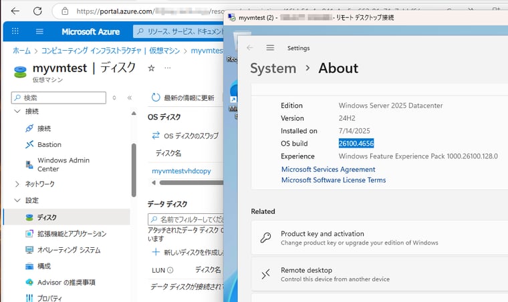Open Windows Admin Center menu item
Image resolution: width=508 pixels, height=302 pixels.
tap(63, 164)
